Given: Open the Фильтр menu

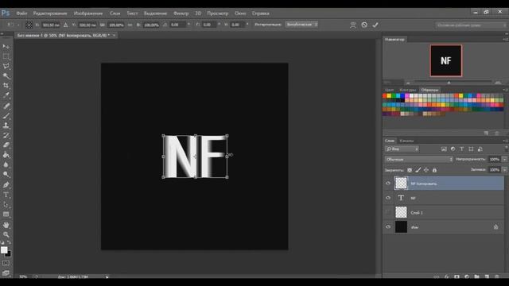Looking at the screenshot, I should 181,14.
